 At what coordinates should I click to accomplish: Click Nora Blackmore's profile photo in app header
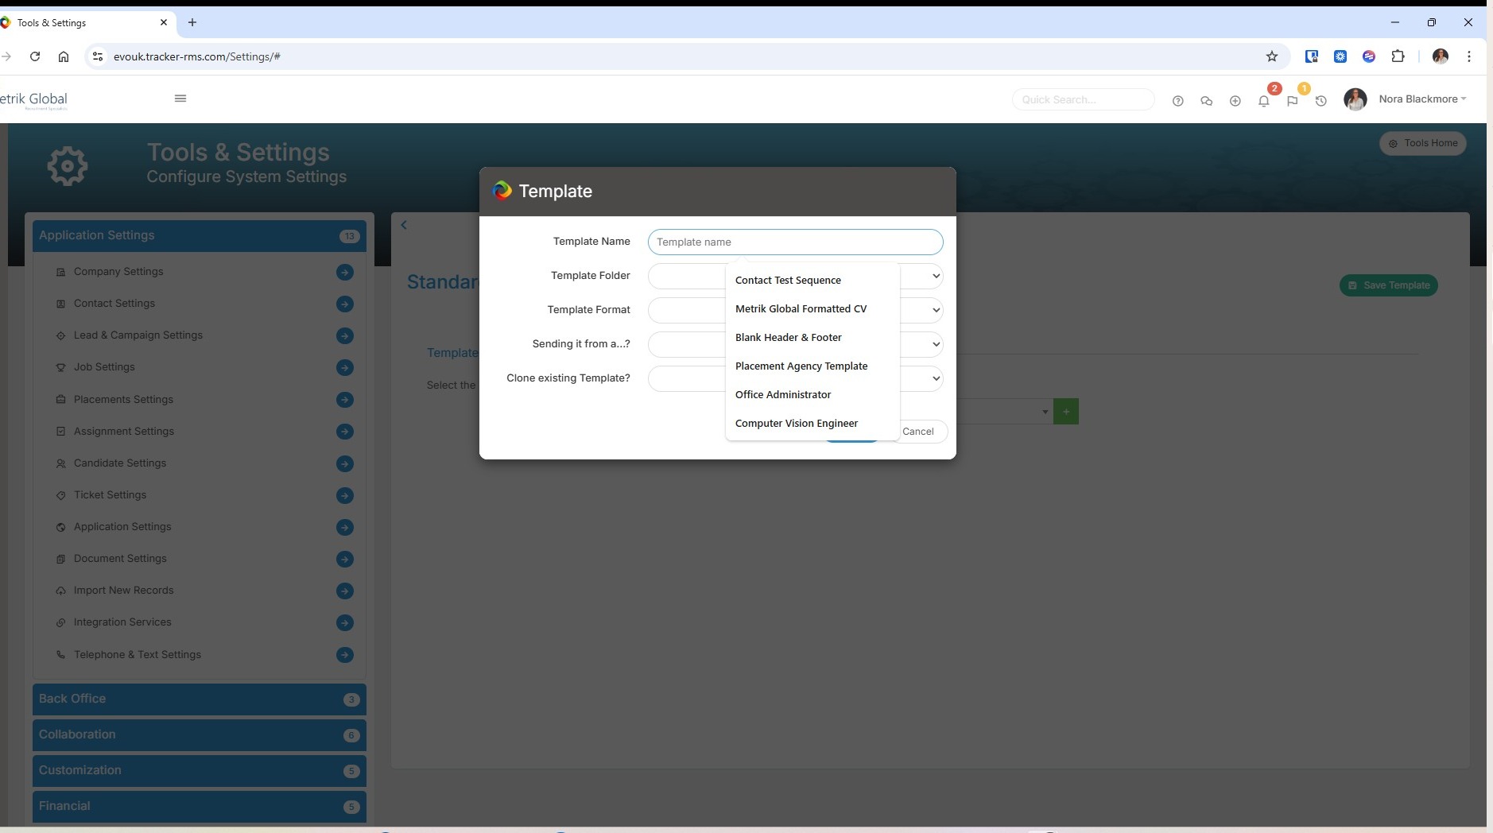tap(1355, 99)
